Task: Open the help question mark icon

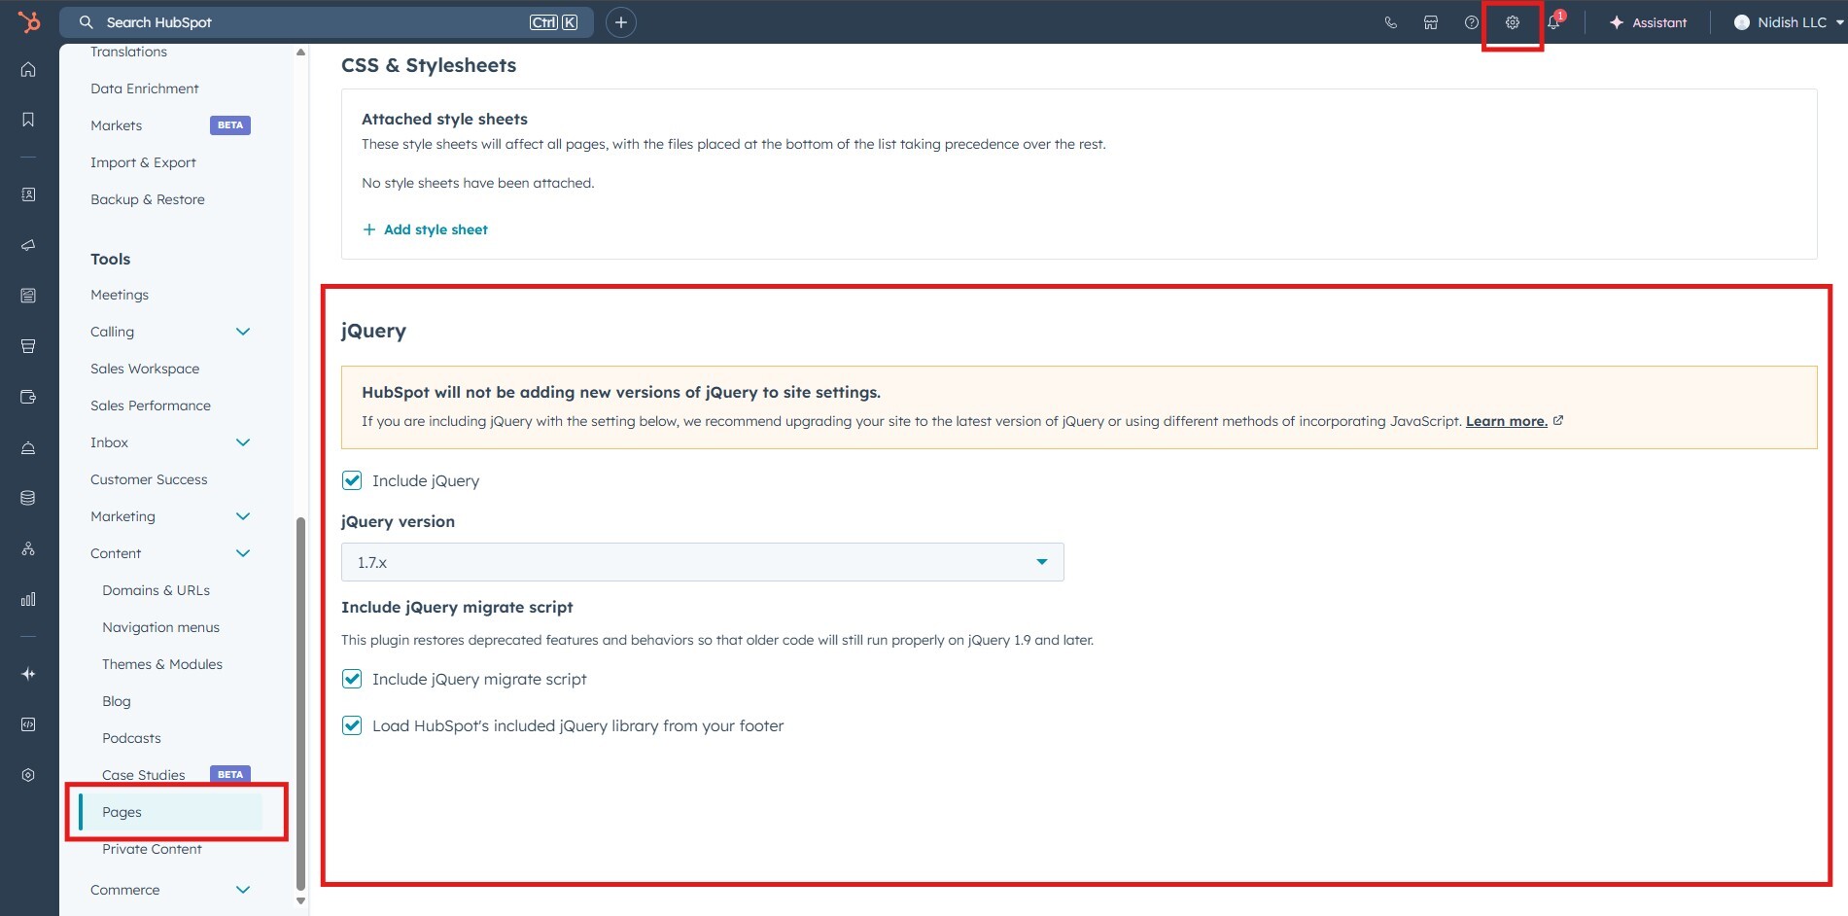Action: point(1471,21)
